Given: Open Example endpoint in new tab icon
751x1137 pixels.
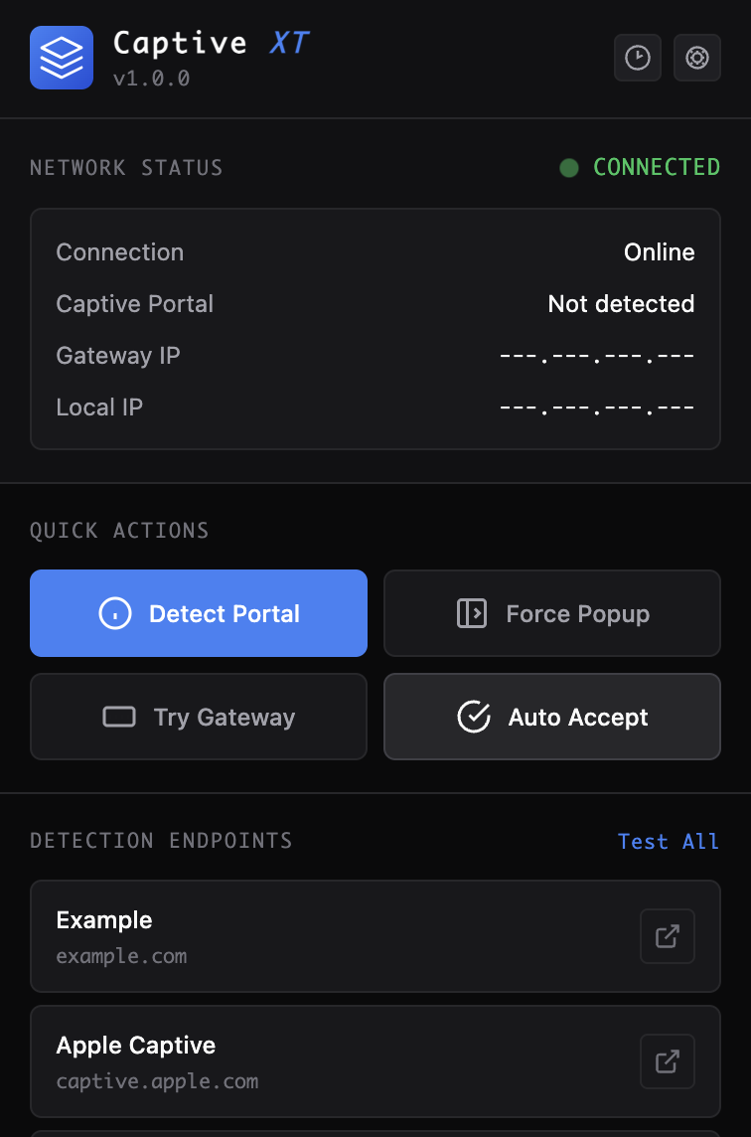Looking at the screenshot, I should pos(667,936).
